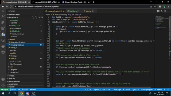Open the Run and Debug view
This screenshot has width=171, height=96.
(x=3, y=22)
